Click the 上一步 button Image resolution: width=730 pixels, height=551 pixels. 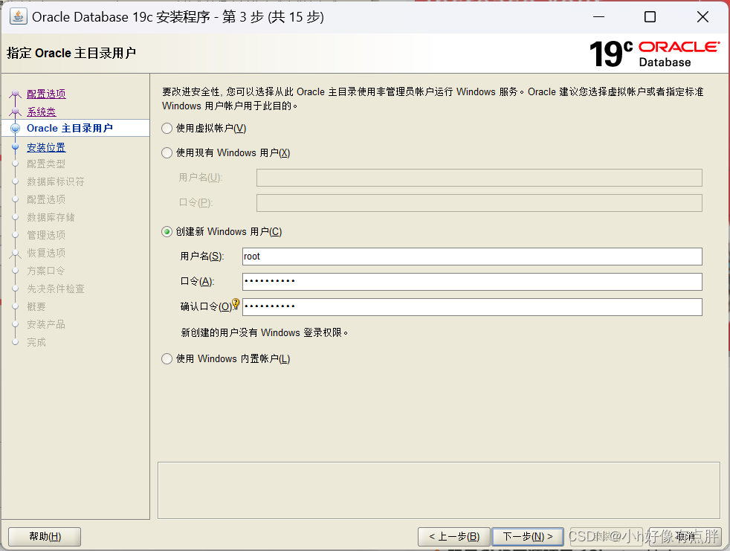click(x=453, y=536)
